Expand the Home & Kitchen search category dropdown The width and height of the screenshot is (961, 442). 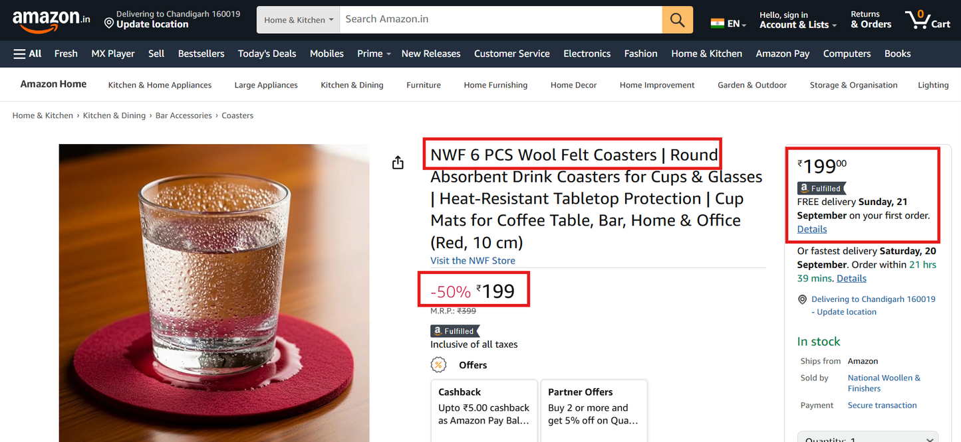point(298,20)
